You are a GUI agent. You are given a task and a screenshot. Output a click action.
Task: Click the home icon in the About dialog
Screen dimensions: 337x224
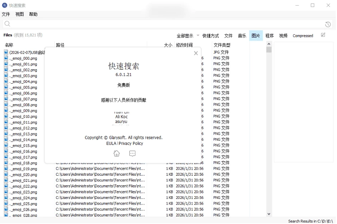pos(116,153)
